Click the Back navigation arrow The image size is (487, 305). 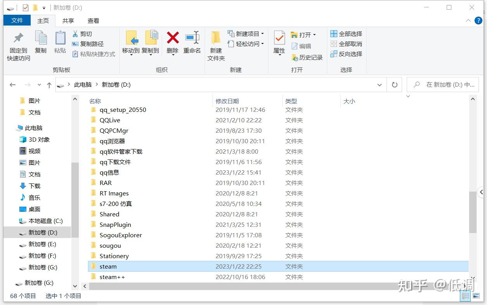(13, 85)
